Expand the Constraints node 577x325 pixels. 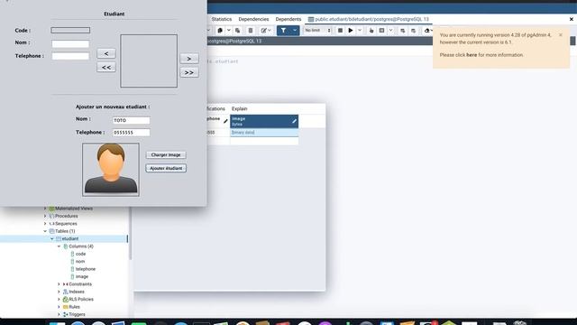59,284
